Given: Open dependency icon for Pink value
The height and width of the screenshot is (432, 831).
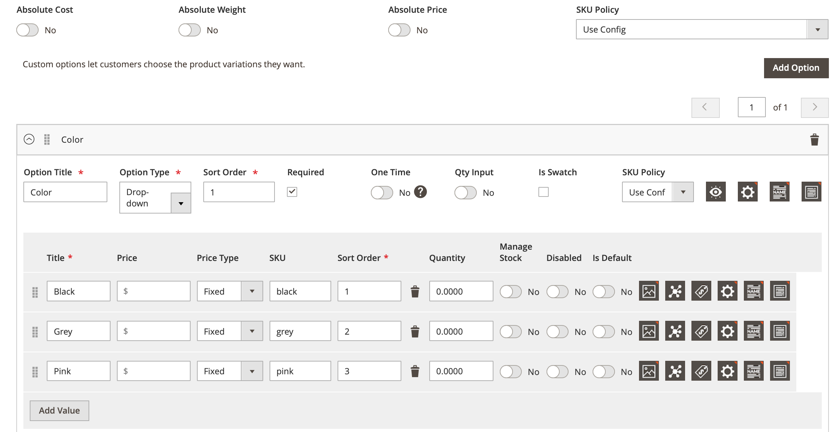Looking at the screenshot, I should point(675,371).
